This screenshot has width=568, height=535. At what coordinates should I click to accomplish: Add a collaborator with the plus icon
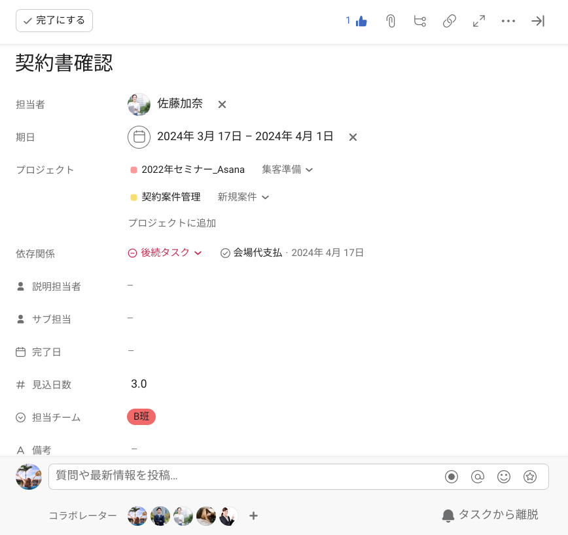254,516
